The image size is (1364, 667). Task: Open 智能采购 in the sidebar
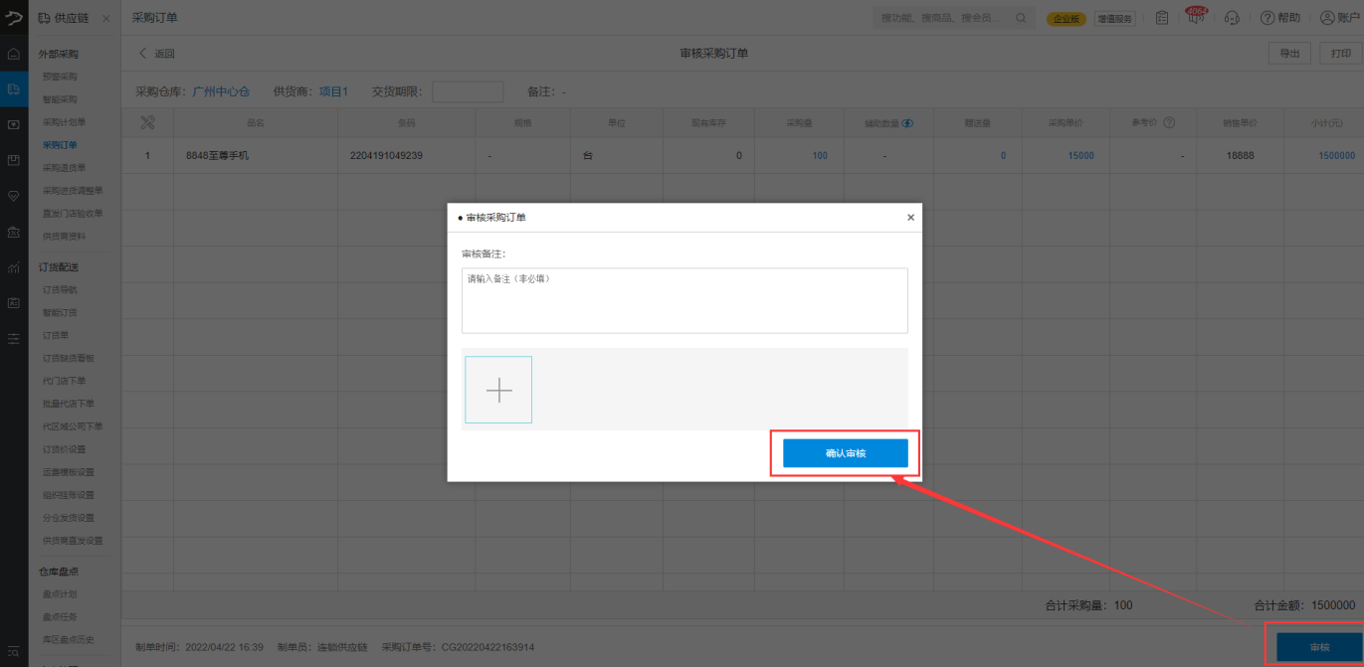point(60,99)
